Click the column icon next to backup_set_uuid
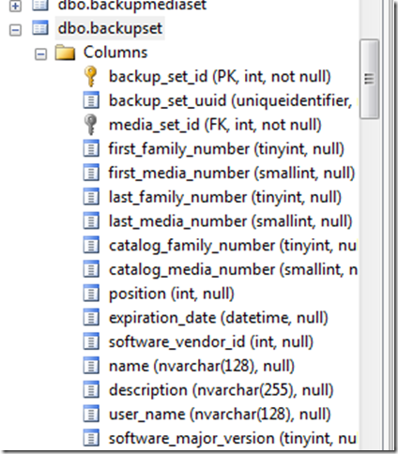This screenshot has height=454, width=398. (91, 100)
